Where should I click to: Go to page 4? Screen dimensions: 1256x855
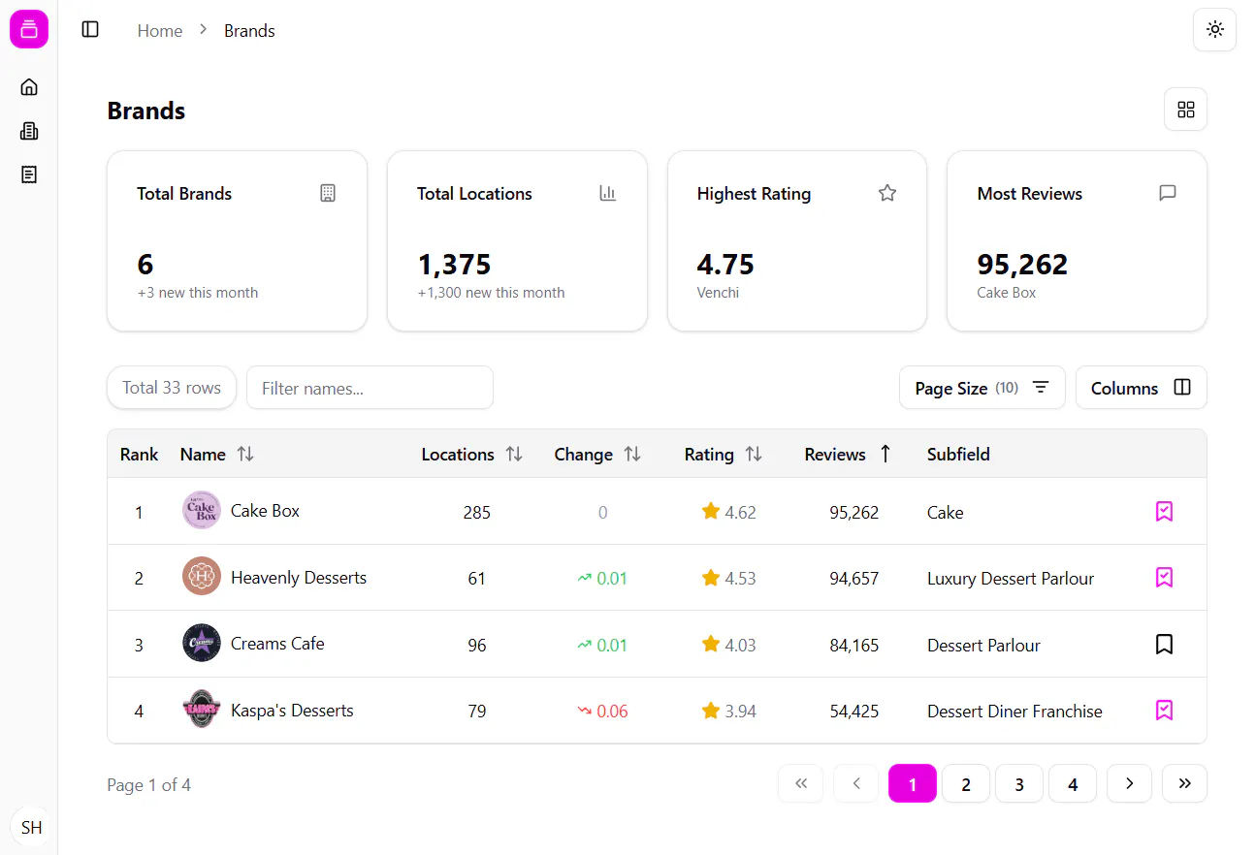1073,783
